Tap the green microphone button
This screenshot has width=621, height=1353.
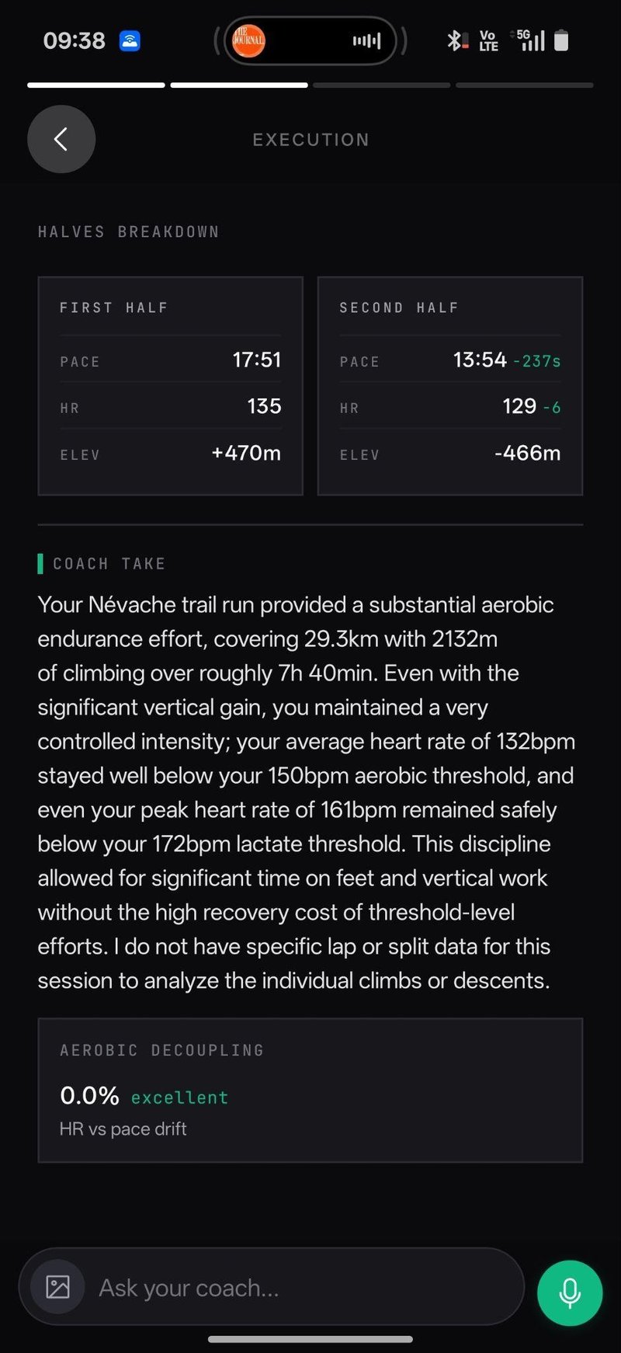[x=570, y=1292]
